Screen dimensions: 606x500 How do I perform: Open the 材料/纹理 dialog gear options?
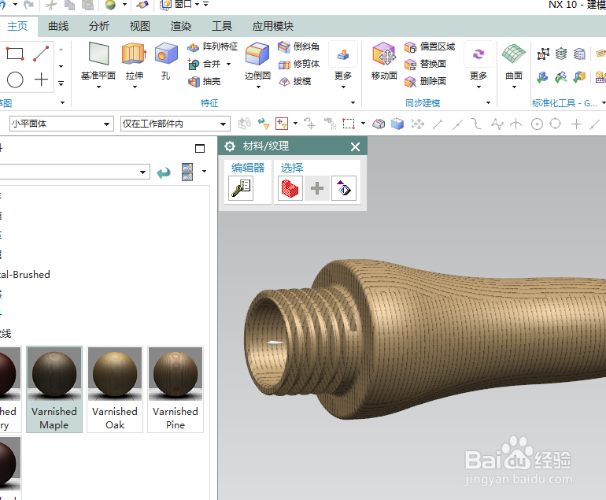(230, 146)
